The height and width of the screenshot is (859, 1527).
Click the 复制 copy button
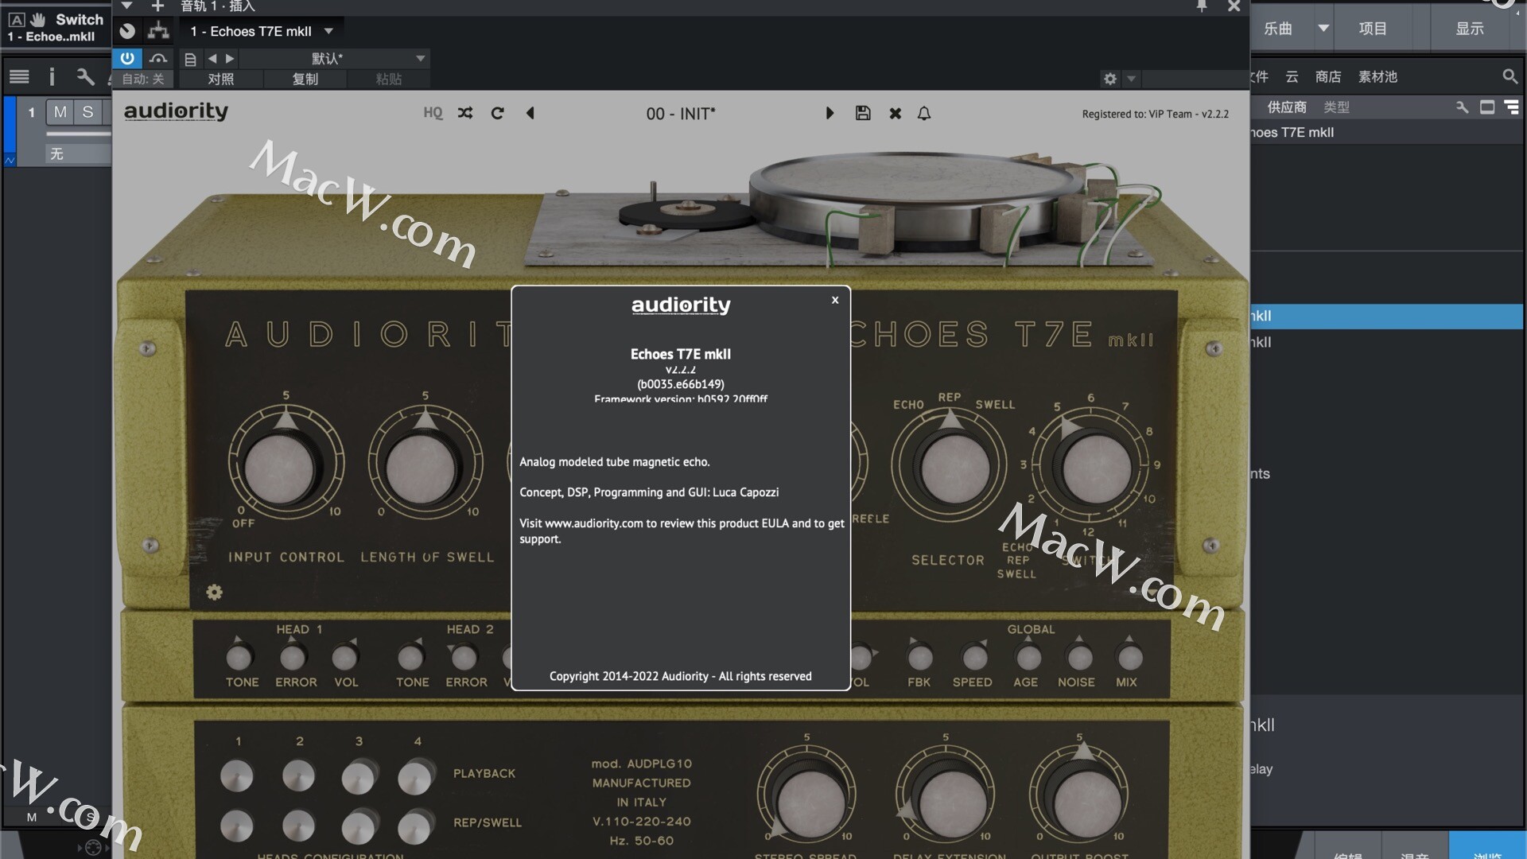coord(305,79)
